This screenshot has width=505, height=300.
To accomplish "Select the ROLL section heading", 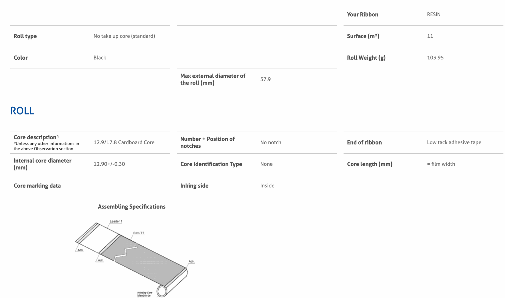I will coord(22,111).
